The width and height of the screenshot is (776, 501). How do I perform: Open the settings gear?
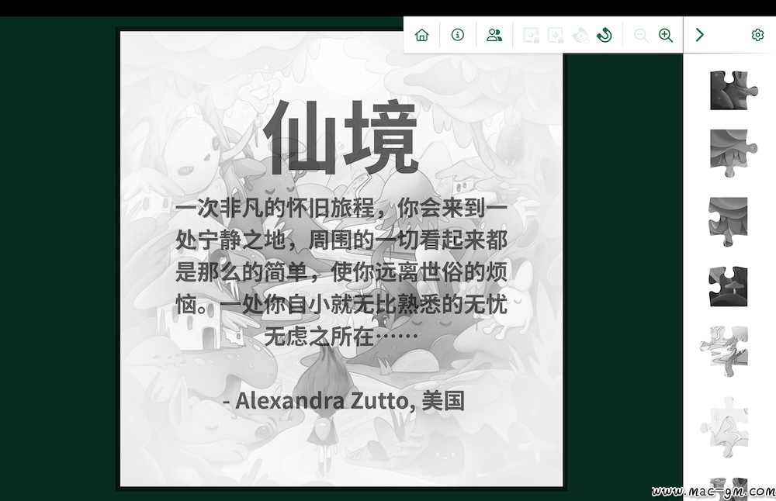pos(757,35)
